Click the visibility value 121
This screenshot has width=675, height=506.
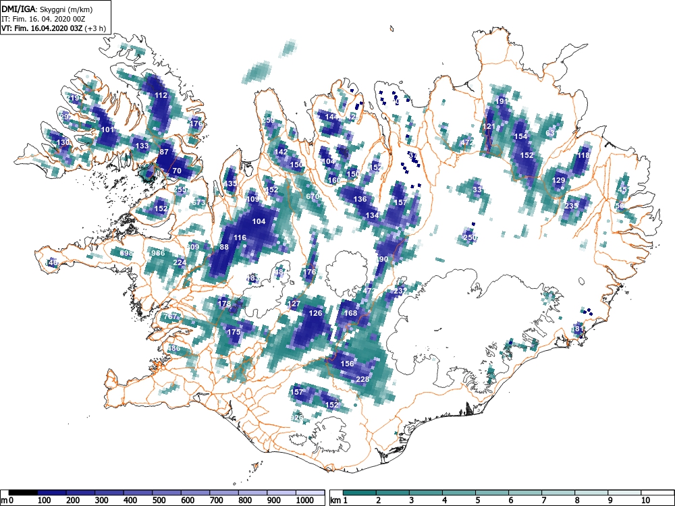click(x=489, y=127)
